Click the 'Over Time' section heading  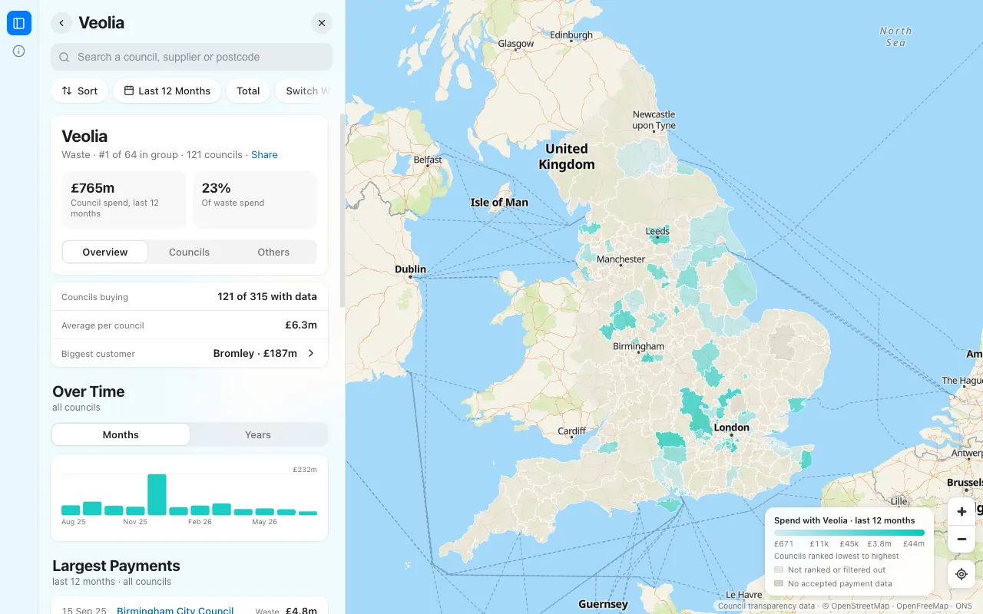[88, 391]
